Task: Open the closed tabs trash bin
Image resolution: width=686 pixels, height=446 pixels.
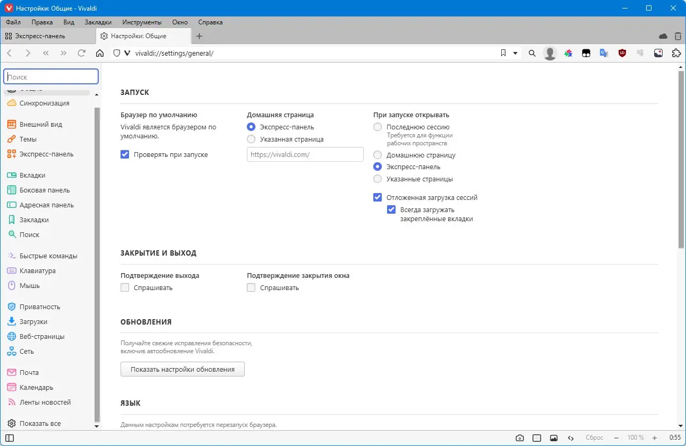Action: (678, 36)
